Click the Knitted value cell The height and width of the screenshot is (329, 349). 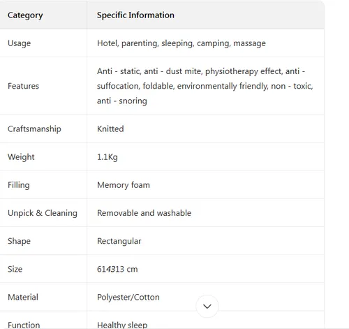pos(110,129)
